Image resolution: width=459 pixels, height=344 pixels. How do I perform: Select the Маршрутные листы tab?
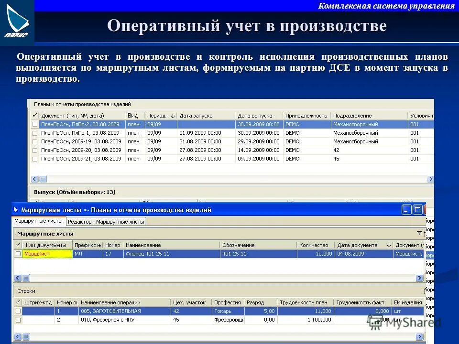(40, 221)
